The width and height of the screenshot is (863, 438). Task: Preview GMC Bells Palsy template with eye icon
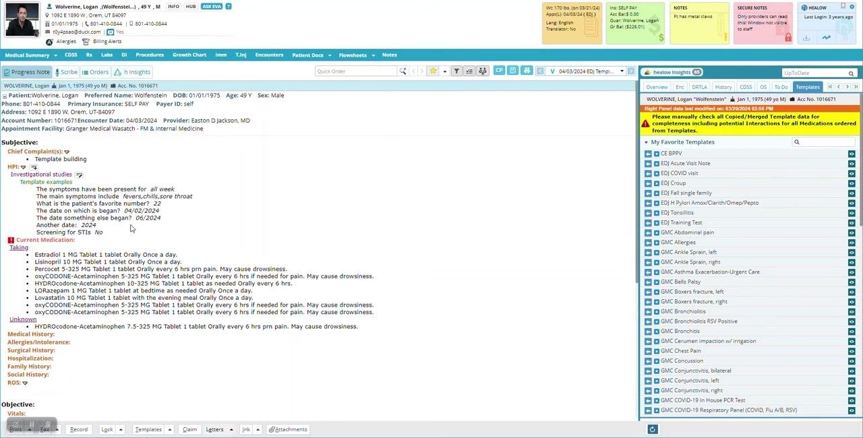[x=852, y=282]
